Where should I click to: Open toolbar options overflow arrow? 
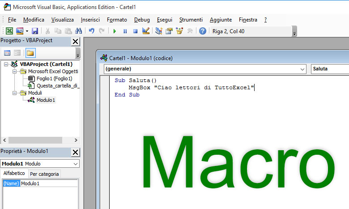[x=294, y=31]
